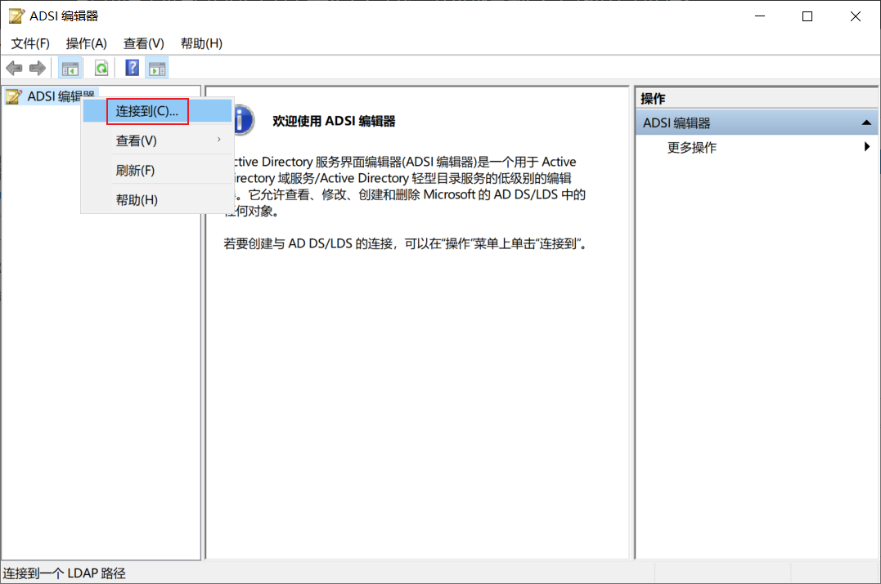Open Help via blue question mark icon
The height and width of the screenshot is (584, 881).
pos(132,68)
